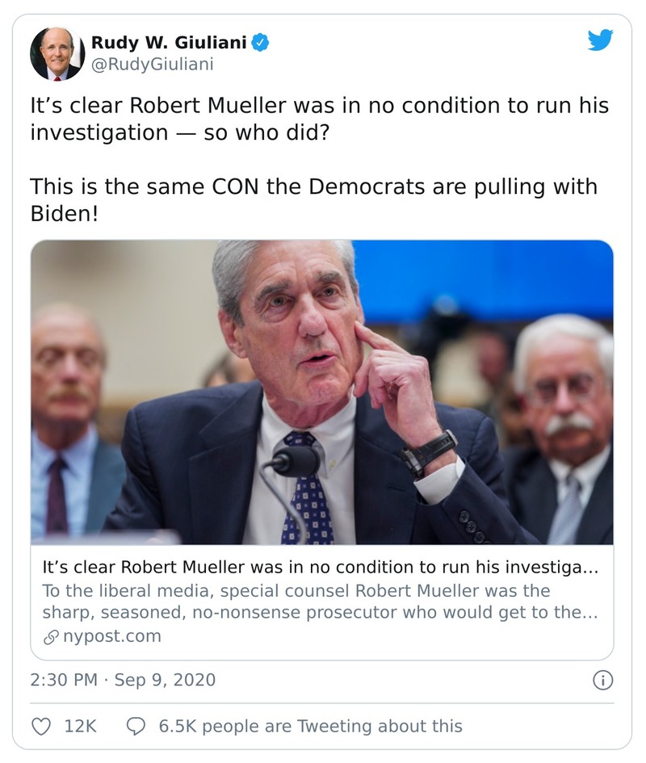
Task: Click the photo of Robert Mueller
Action: tap(323, 394)
